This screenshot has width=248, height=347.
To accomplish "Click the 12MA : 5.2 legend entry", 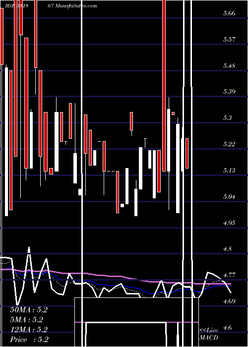I will pyautogui.click(x=29, y=330).
